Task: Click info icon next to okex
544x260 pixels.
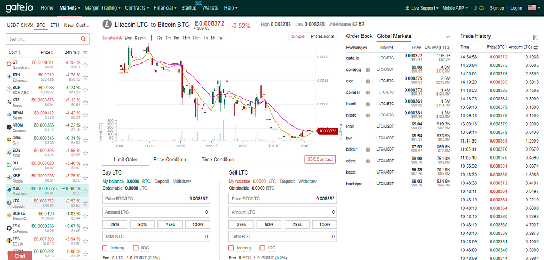Action: (368, 161)
